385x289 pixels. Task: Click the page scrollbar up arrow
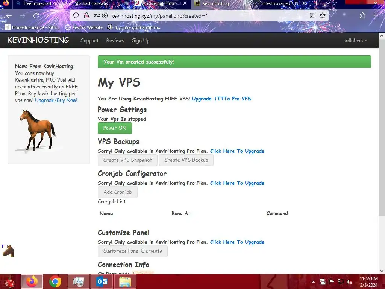click(x=382, y=36)
